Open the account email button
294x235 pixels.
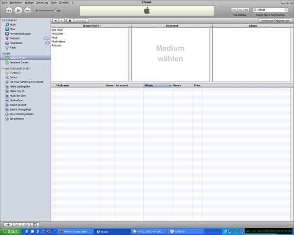tap(275, 20)
